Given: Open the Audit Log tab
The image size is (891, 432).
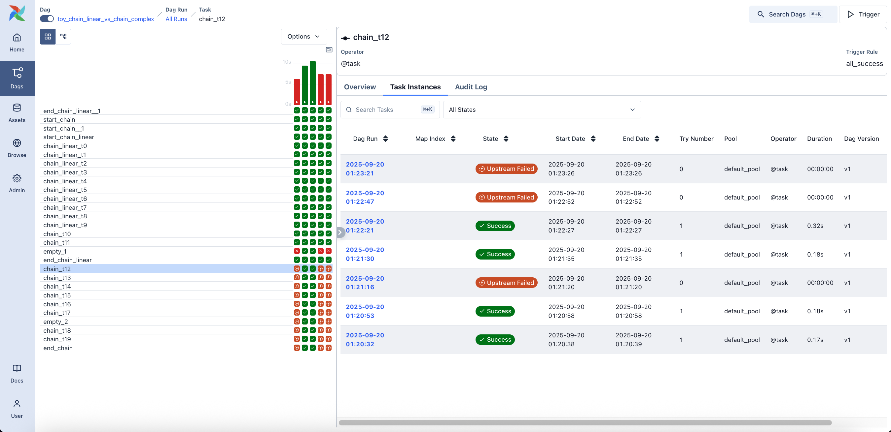Looking at the screenshot, I should [x=471, y=87].
